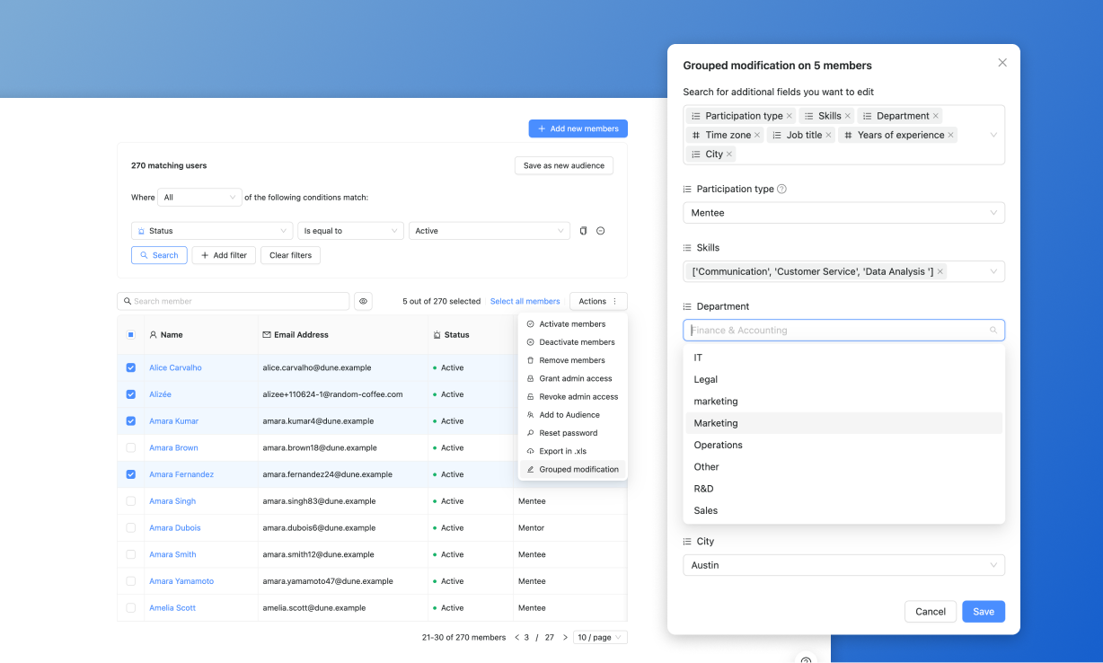Expand the Skills selection dropdown arrow
This screenshot has height=663, width=1103.
click(993, 271)
